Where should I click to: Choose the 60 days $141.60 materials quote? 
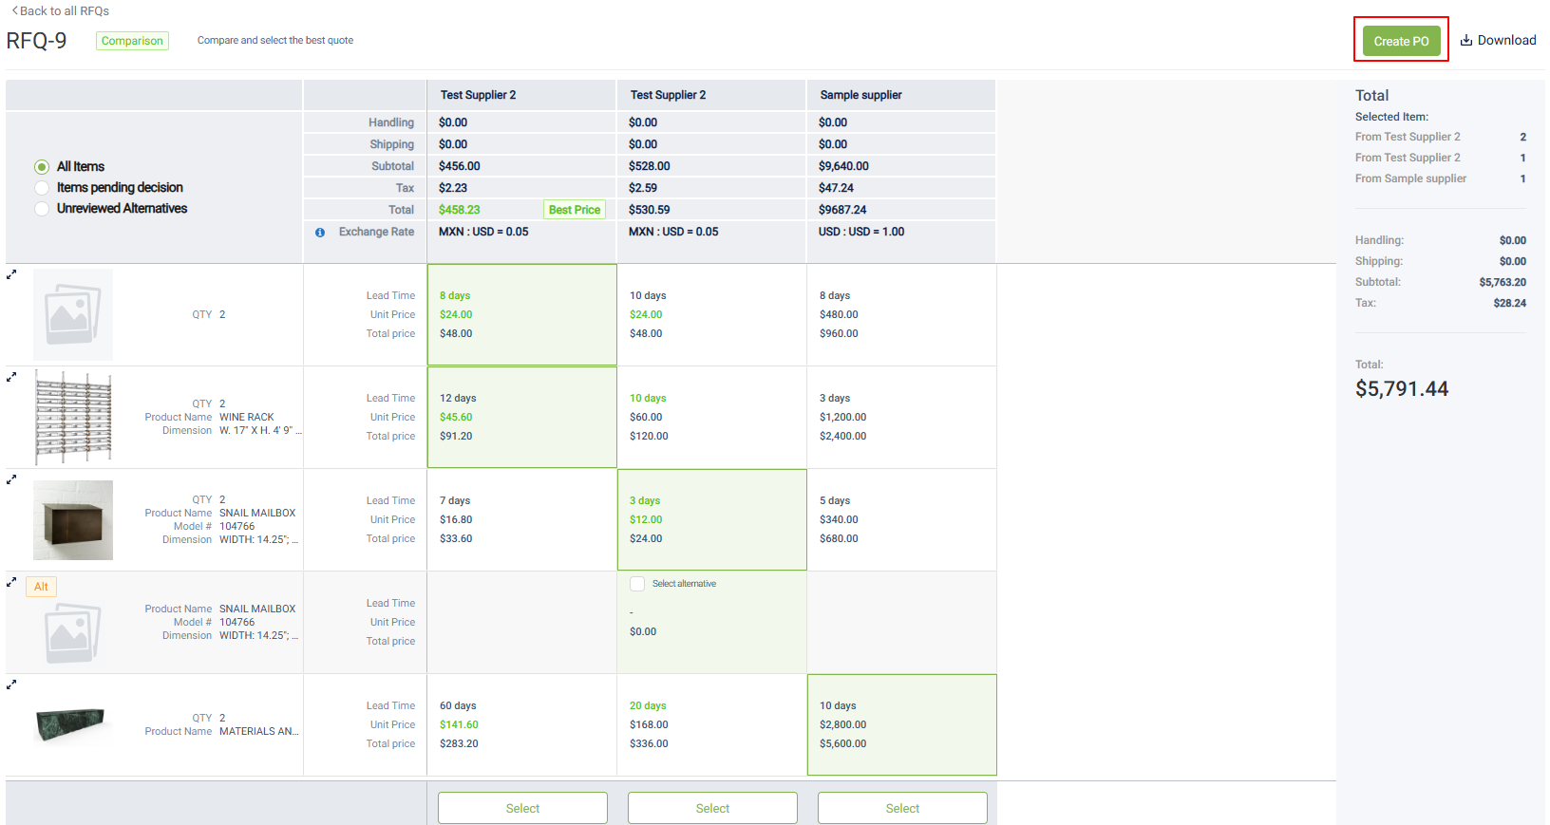[x=522, y=724]
